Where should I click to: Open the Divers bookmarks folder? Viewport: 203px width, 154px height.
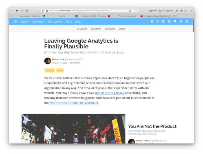coord(153,11)
